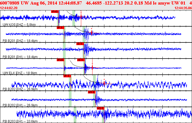This screenshot has height=123, width=192.
Task: Click the station label UW KOS EHZ -- 5.8km
Action: point(19,25)
